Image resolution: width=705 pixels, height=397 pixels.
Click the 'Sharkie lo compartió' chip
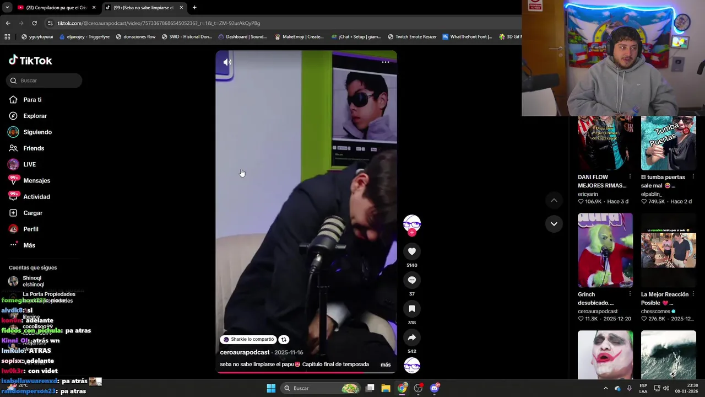(x=248, y=340)
